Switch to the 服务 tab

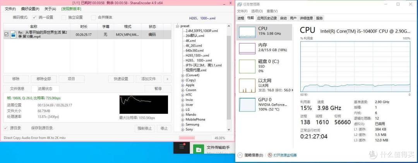pos(319,18)
